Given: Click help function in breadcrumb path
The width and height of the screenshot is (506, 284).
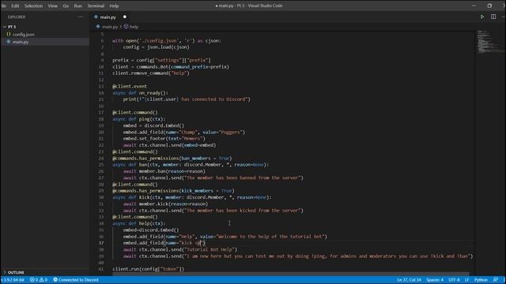Looking at the screenshot, I should (x=134, y=27).
